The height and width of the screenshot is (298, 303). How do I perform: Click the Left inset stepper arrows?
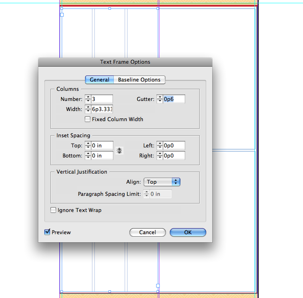(x=160, y=145)
